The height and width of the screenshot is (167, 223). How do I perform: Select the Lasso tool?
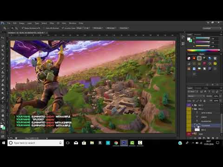coord(3,46)
